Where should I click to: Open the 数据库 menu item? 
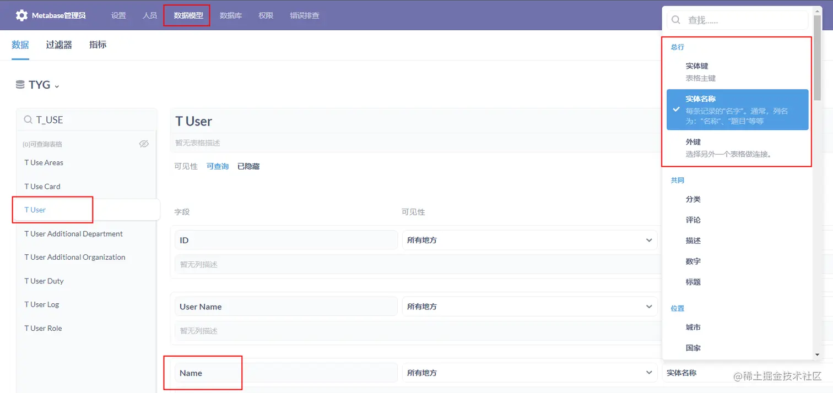(x=231, y=15)
